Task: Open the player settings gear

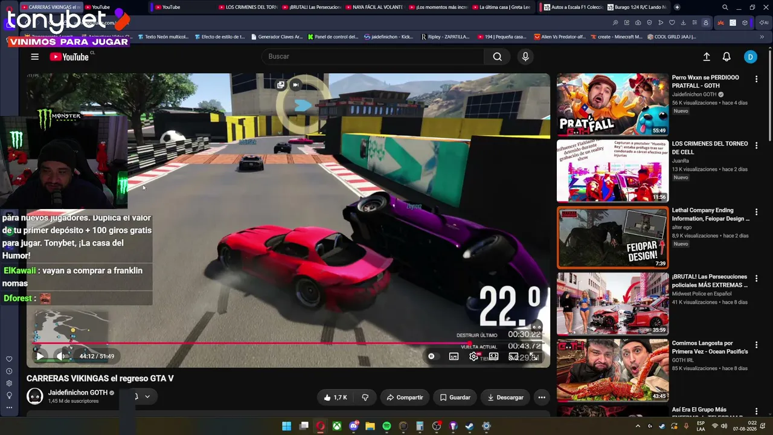Action: (x=474, y=356)
